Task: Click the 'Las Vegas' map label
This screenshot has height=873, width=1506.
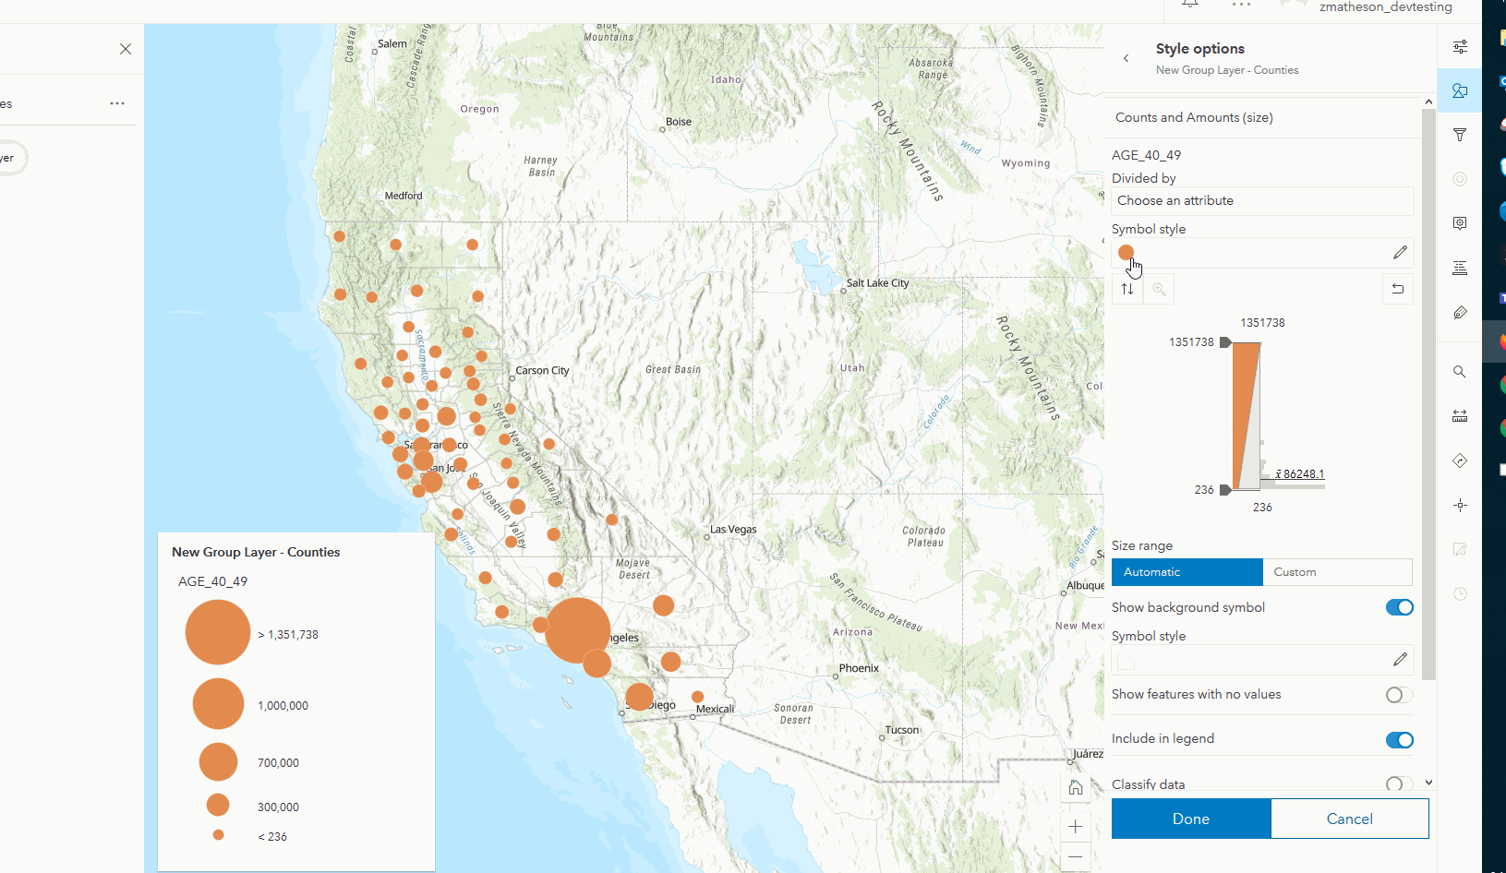Action: [x=733, y=530]
